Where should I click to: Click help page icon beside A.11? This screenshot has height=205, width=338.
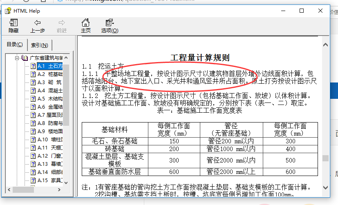33,148
